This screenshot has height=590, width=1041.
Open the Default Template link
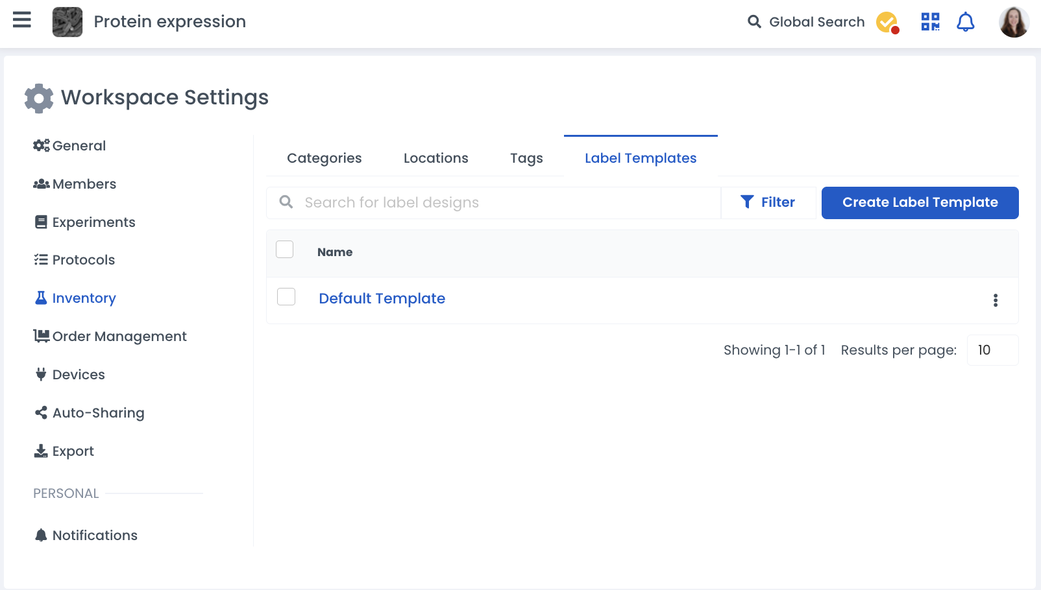382,298
